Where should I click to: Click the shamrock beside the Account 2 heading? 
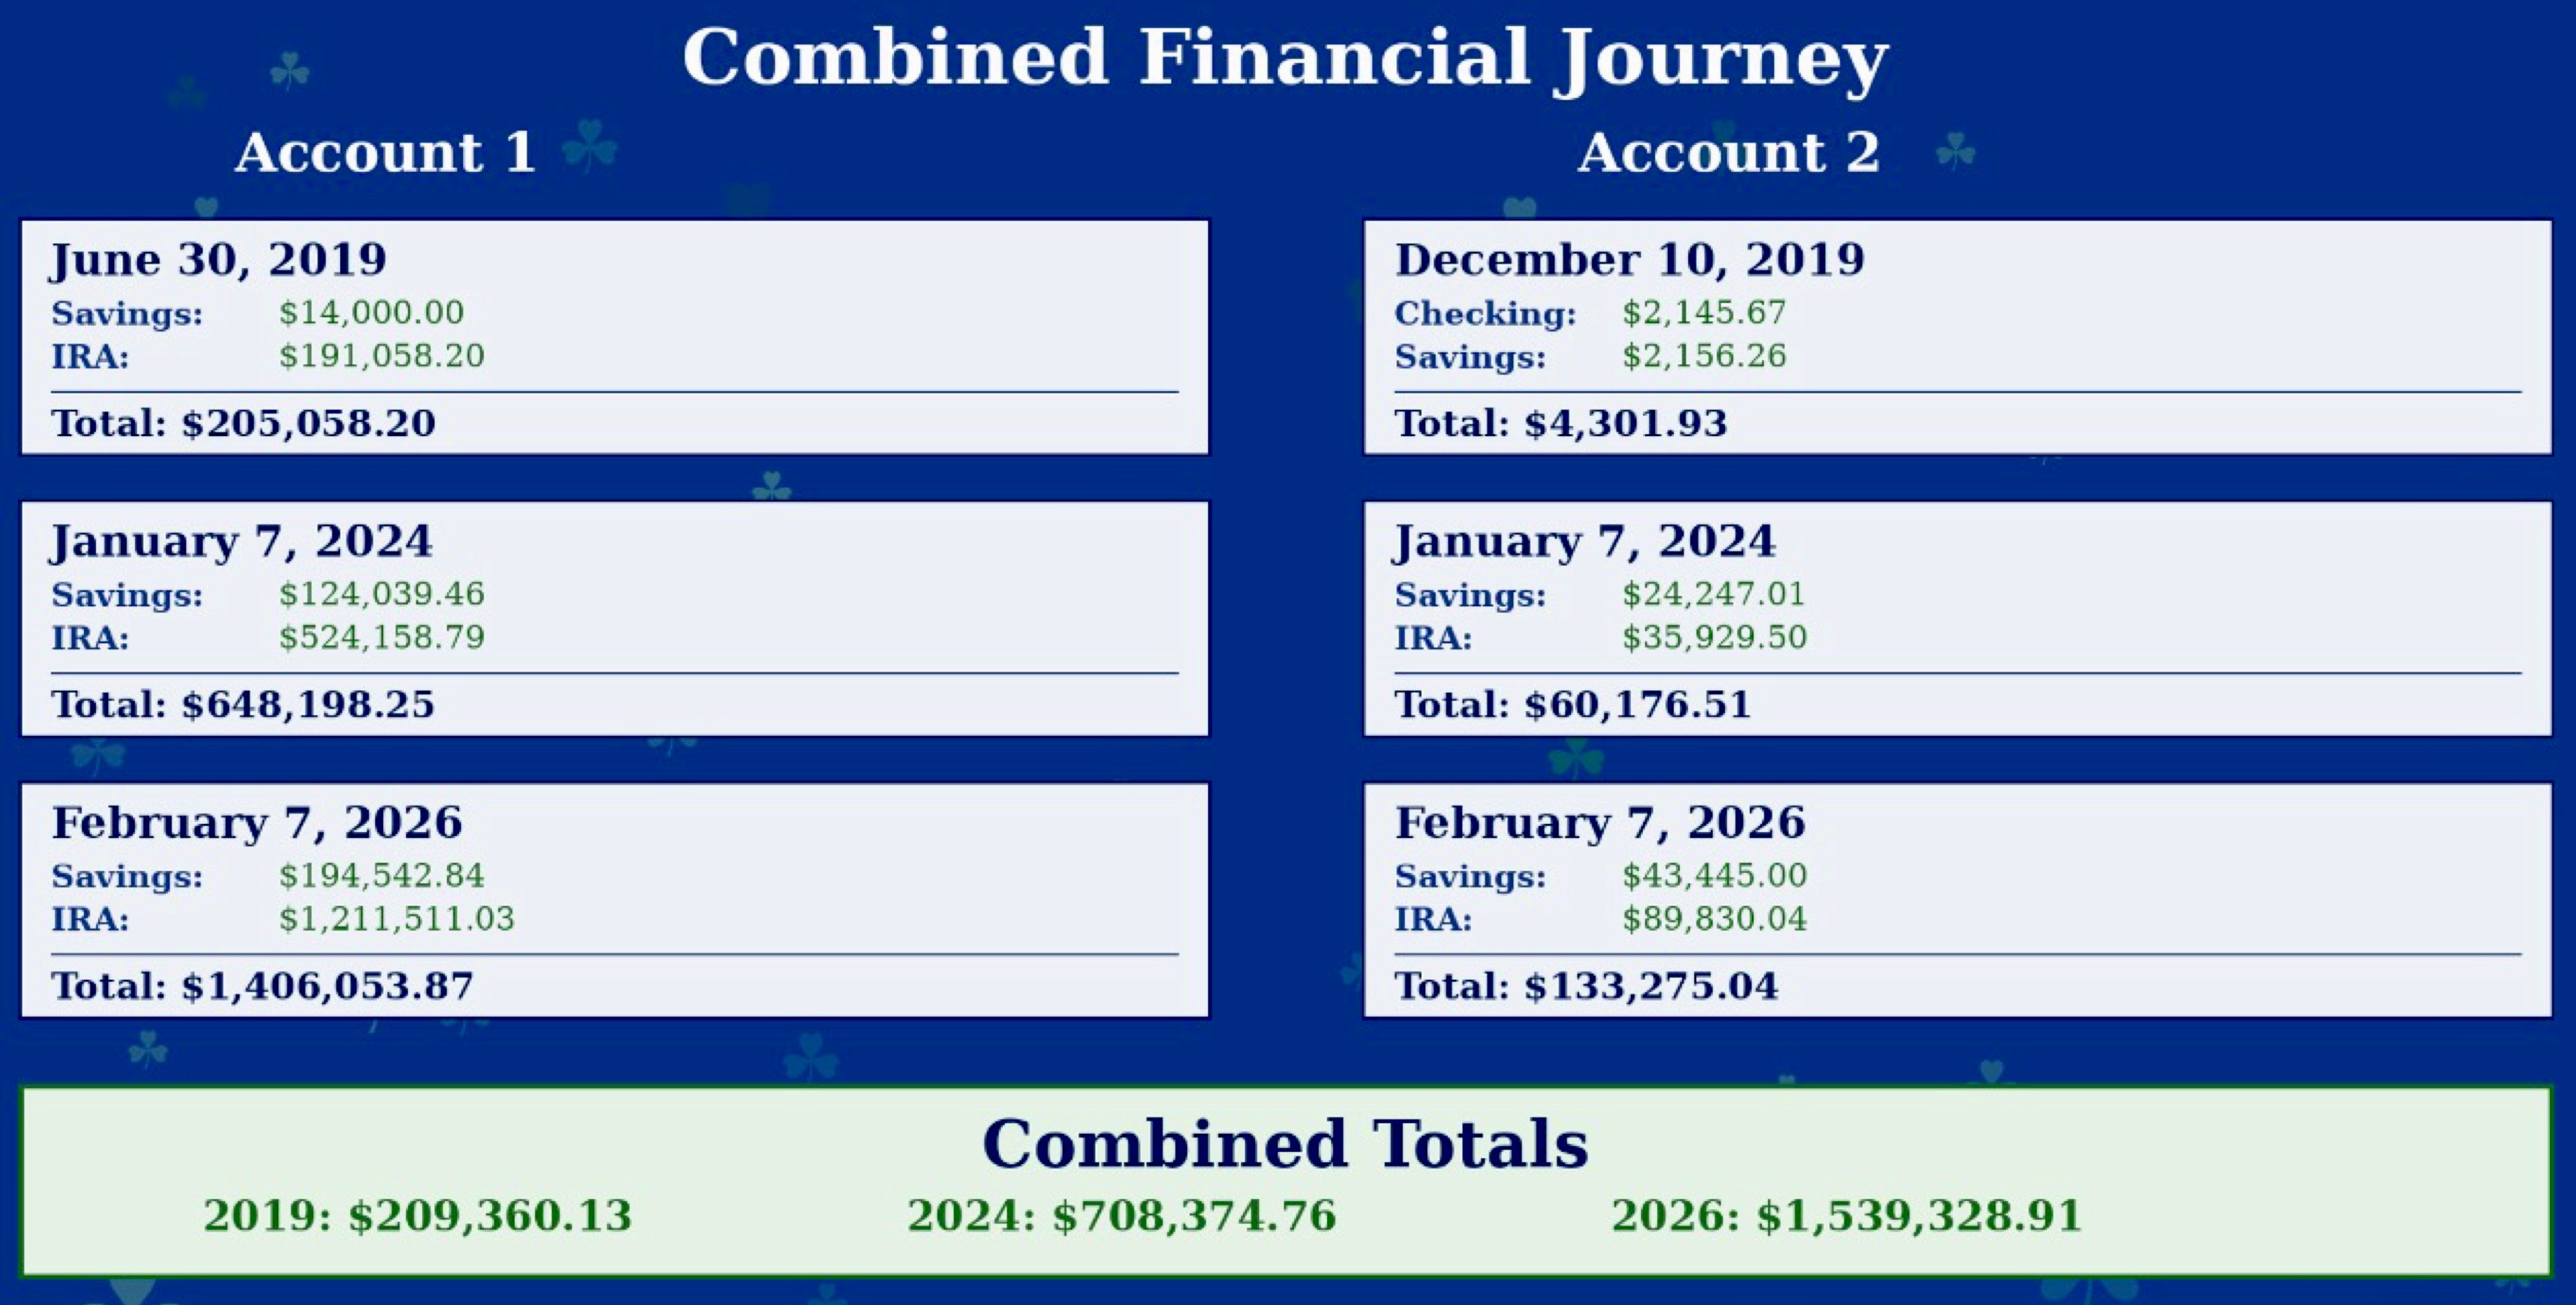point(1955,151)
